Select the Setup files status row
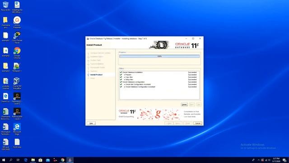 click(x=159, y=80)
